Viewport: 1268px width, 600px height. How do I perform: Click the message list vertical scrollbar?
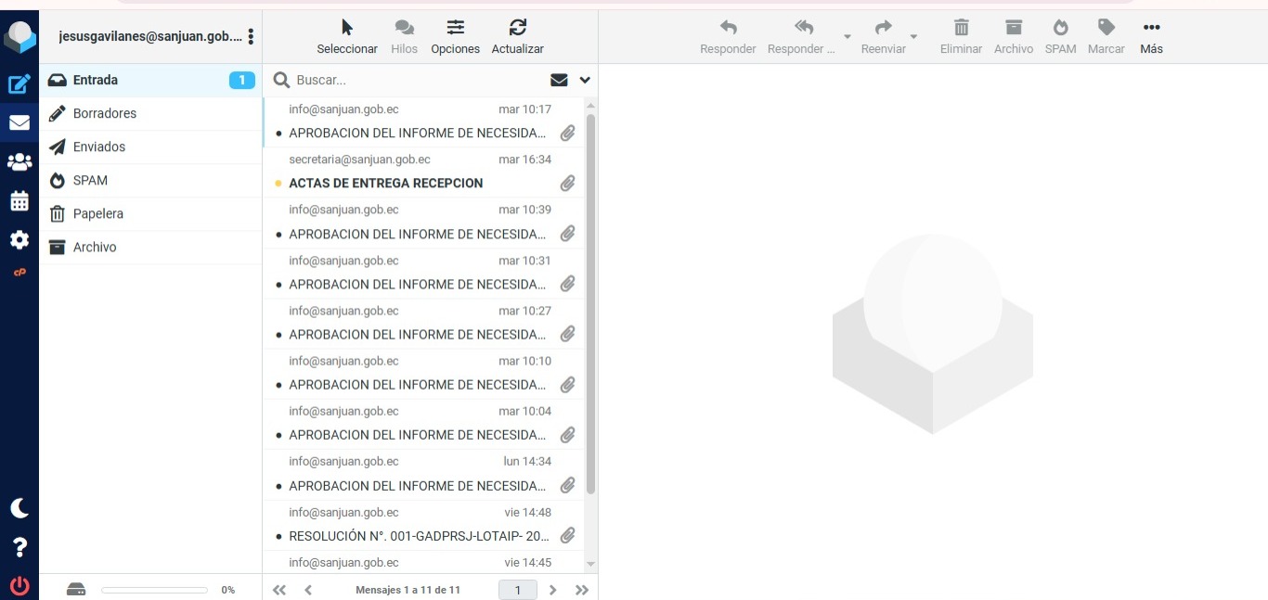click(x=590, y=306)
